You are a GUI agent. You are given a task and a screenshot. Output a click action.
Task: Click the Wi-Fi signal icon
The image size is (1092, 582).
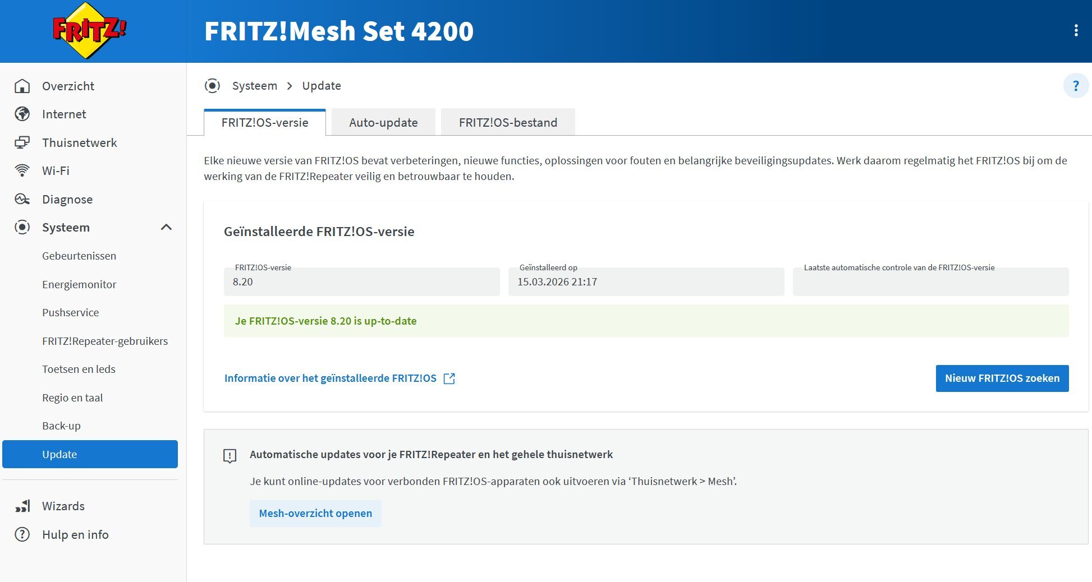[x=22, y=170]
